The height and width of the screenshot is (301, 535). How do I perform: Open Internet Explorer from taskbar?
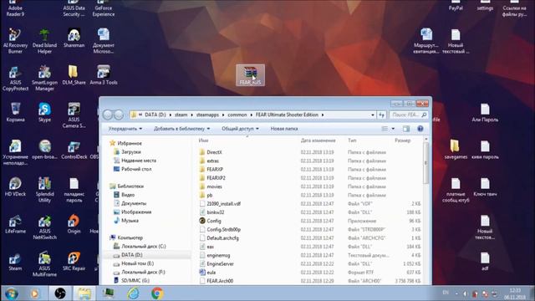[133, 293]
